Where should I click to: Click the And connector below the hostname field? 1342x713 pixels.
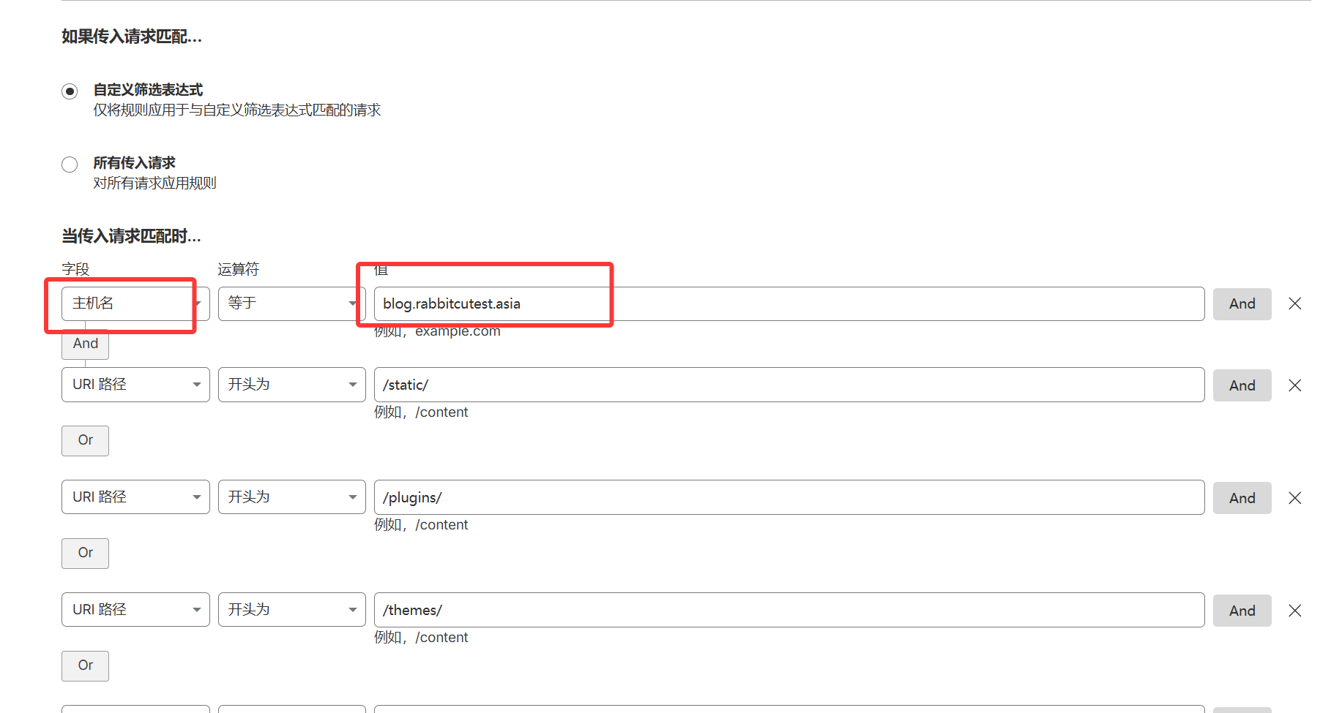[x=85, y=344]
